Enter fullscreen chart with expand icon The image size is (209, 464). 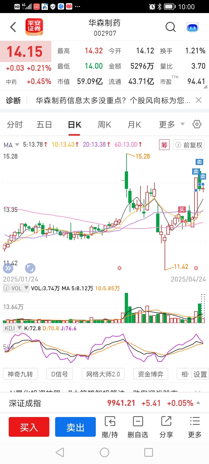[30, 268]
